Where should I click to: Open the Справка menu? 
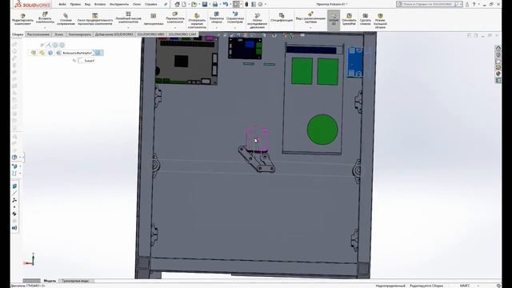point(151,4)
